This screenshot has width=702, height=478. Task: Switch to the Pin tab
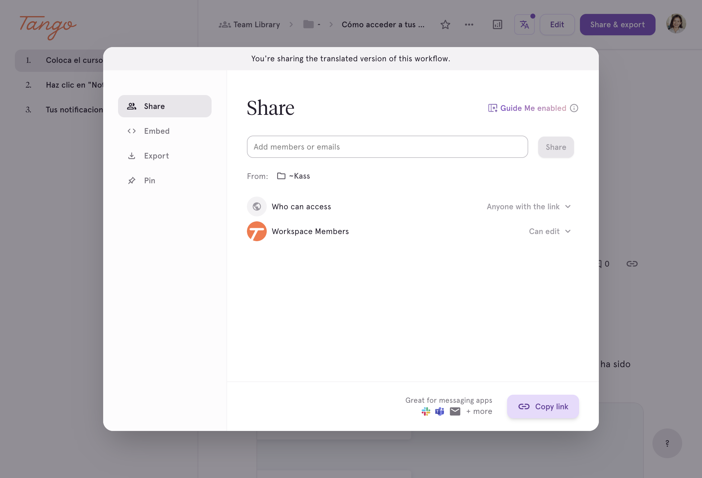[165, 180]
